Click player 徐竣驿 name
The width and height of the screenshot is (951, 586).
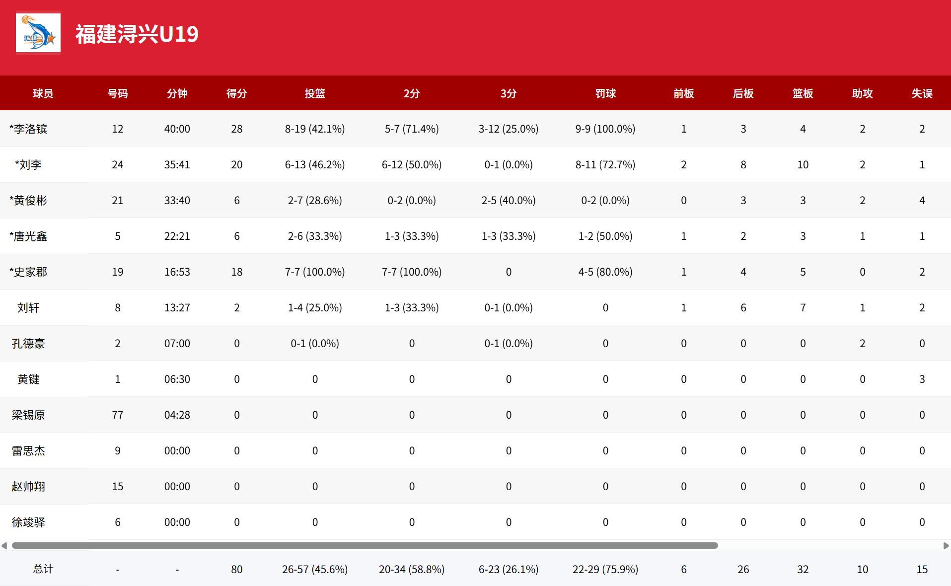tap(28, 522)
